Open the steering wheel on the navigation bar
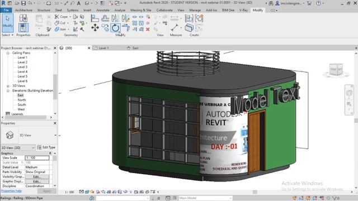 pos(349,93)
